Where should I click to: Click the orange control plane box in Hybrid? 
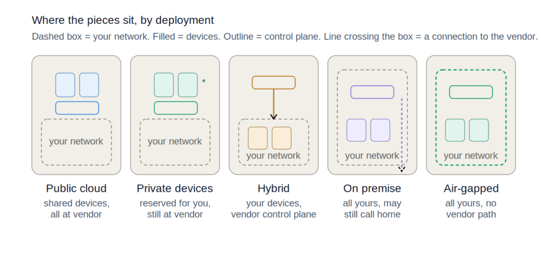(274, 83)
